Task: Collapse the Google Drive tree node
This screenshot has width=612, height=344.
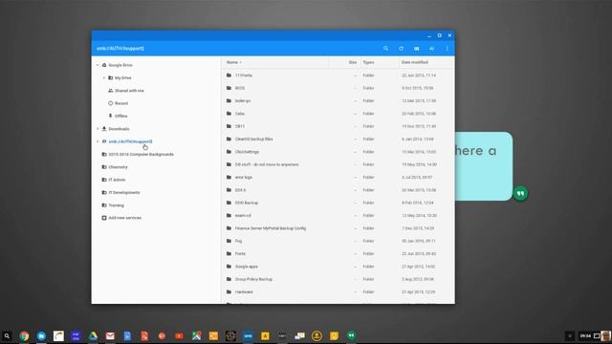Action: pyautogui.click(x=98, y=65)
